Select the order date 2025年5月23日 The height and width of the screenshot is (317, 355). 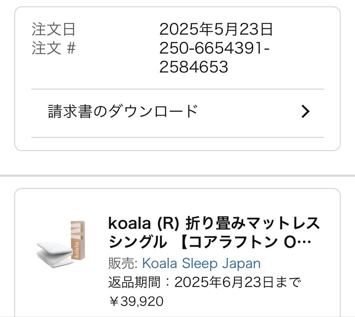[216, 30]
